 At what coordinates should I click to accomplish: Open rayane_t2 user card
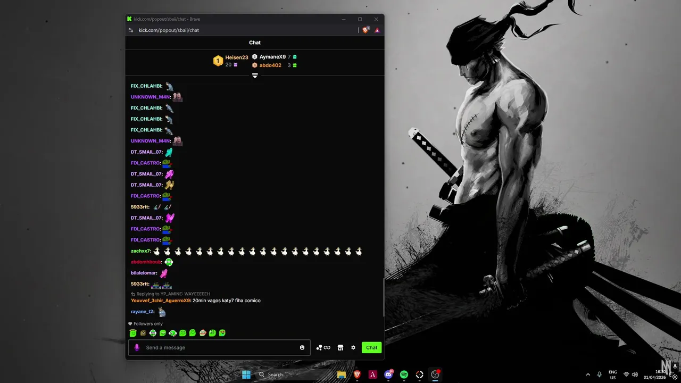(142, 312)
